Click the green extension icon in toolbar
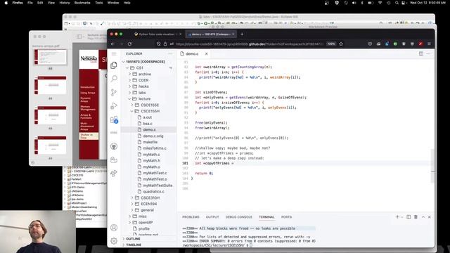Screen dimensions: 450x253 (395, 44)
